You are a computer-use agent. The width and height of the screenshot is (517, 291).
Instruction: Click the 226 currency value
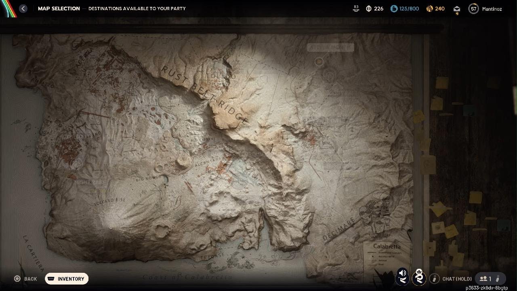(378, 8)
